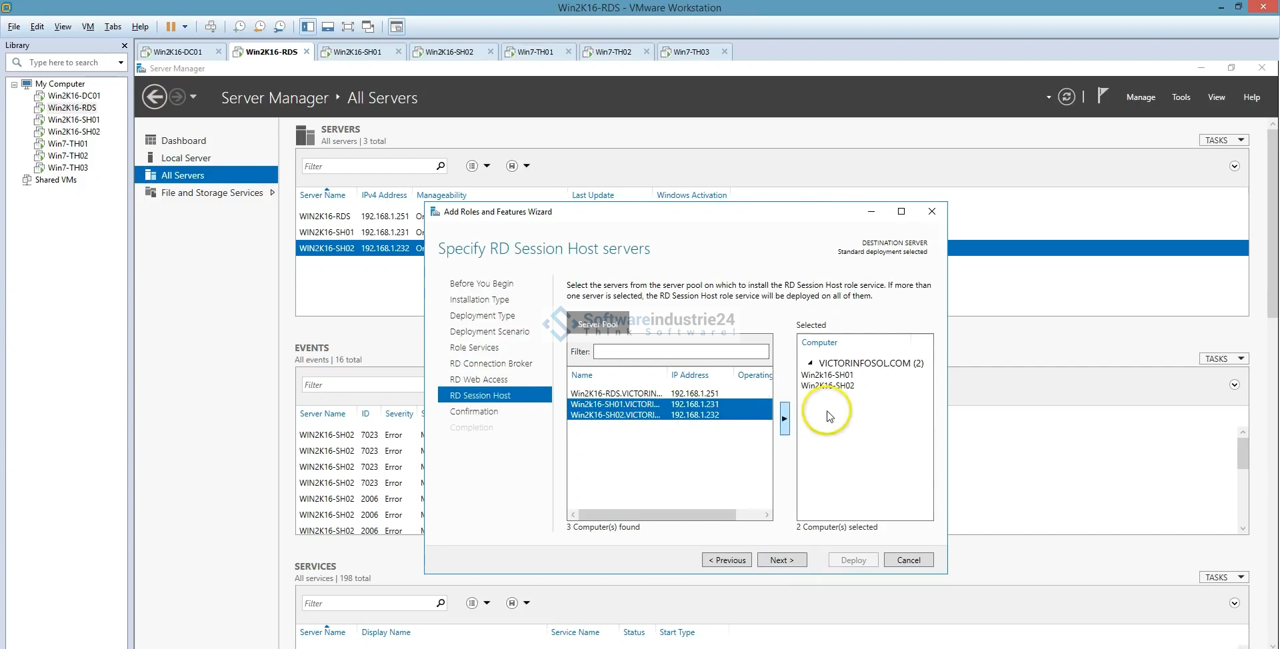Click the revert to snapshot icon
The image size is (1280, 649).
[x=259, y=27]
